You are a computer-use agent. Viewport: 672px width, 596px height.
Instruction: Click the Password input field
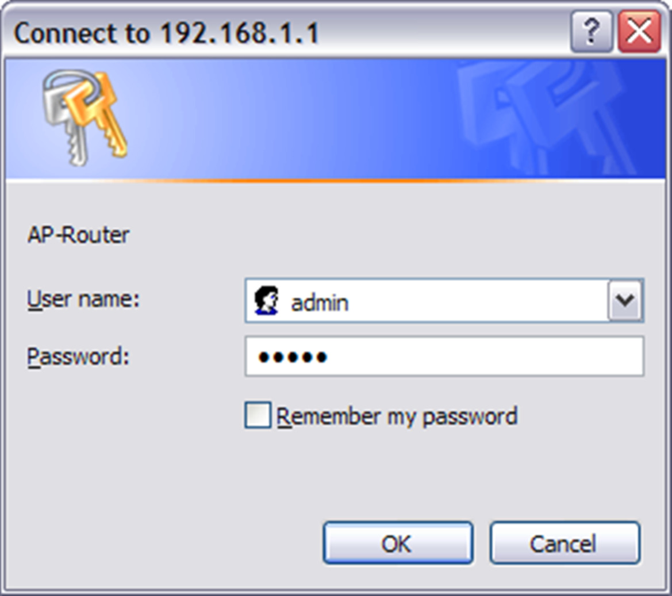444,356
